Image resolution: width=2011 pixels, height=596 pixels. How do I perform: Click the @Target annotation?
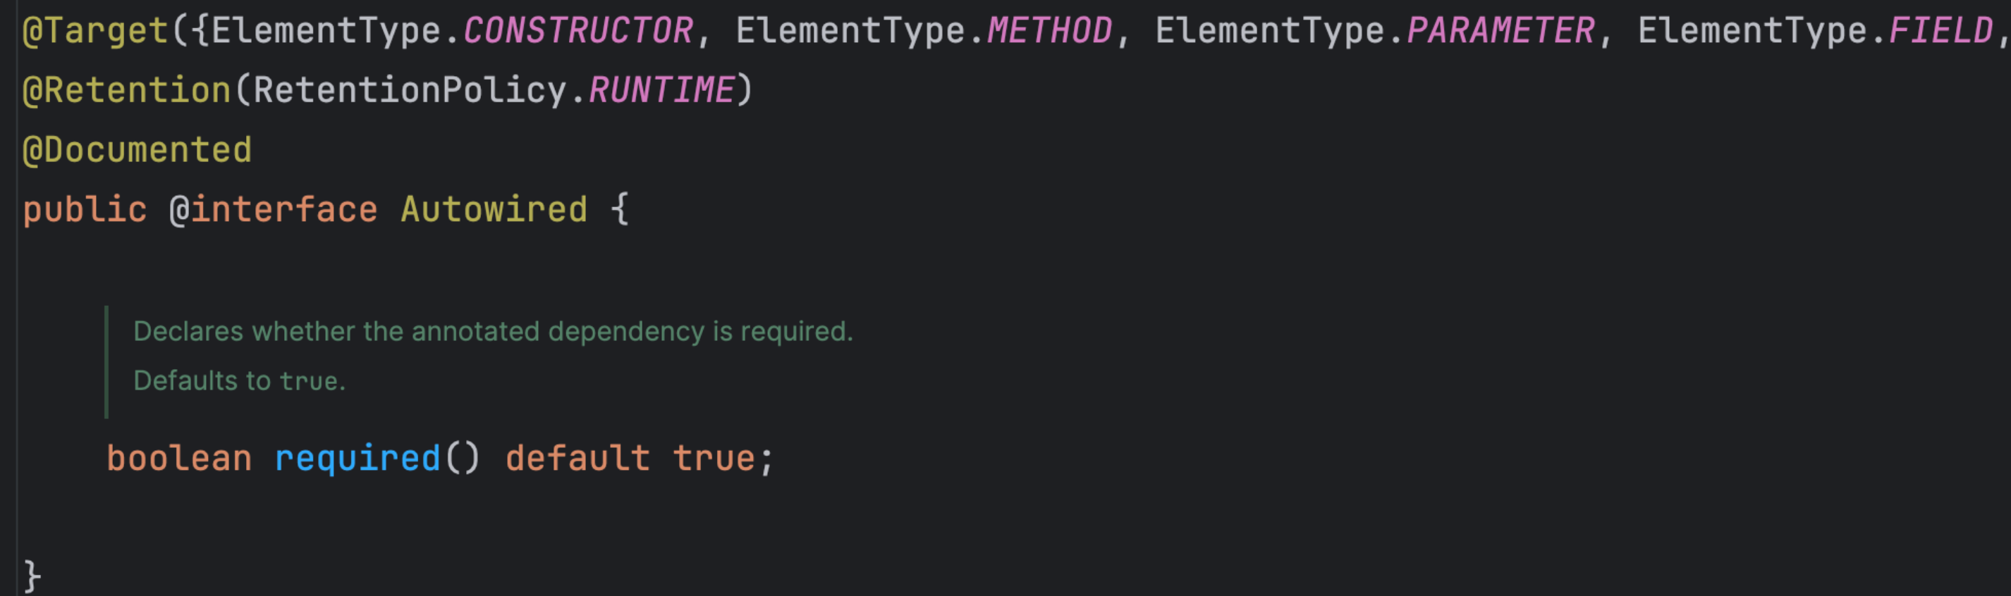(x=95, y=31)
